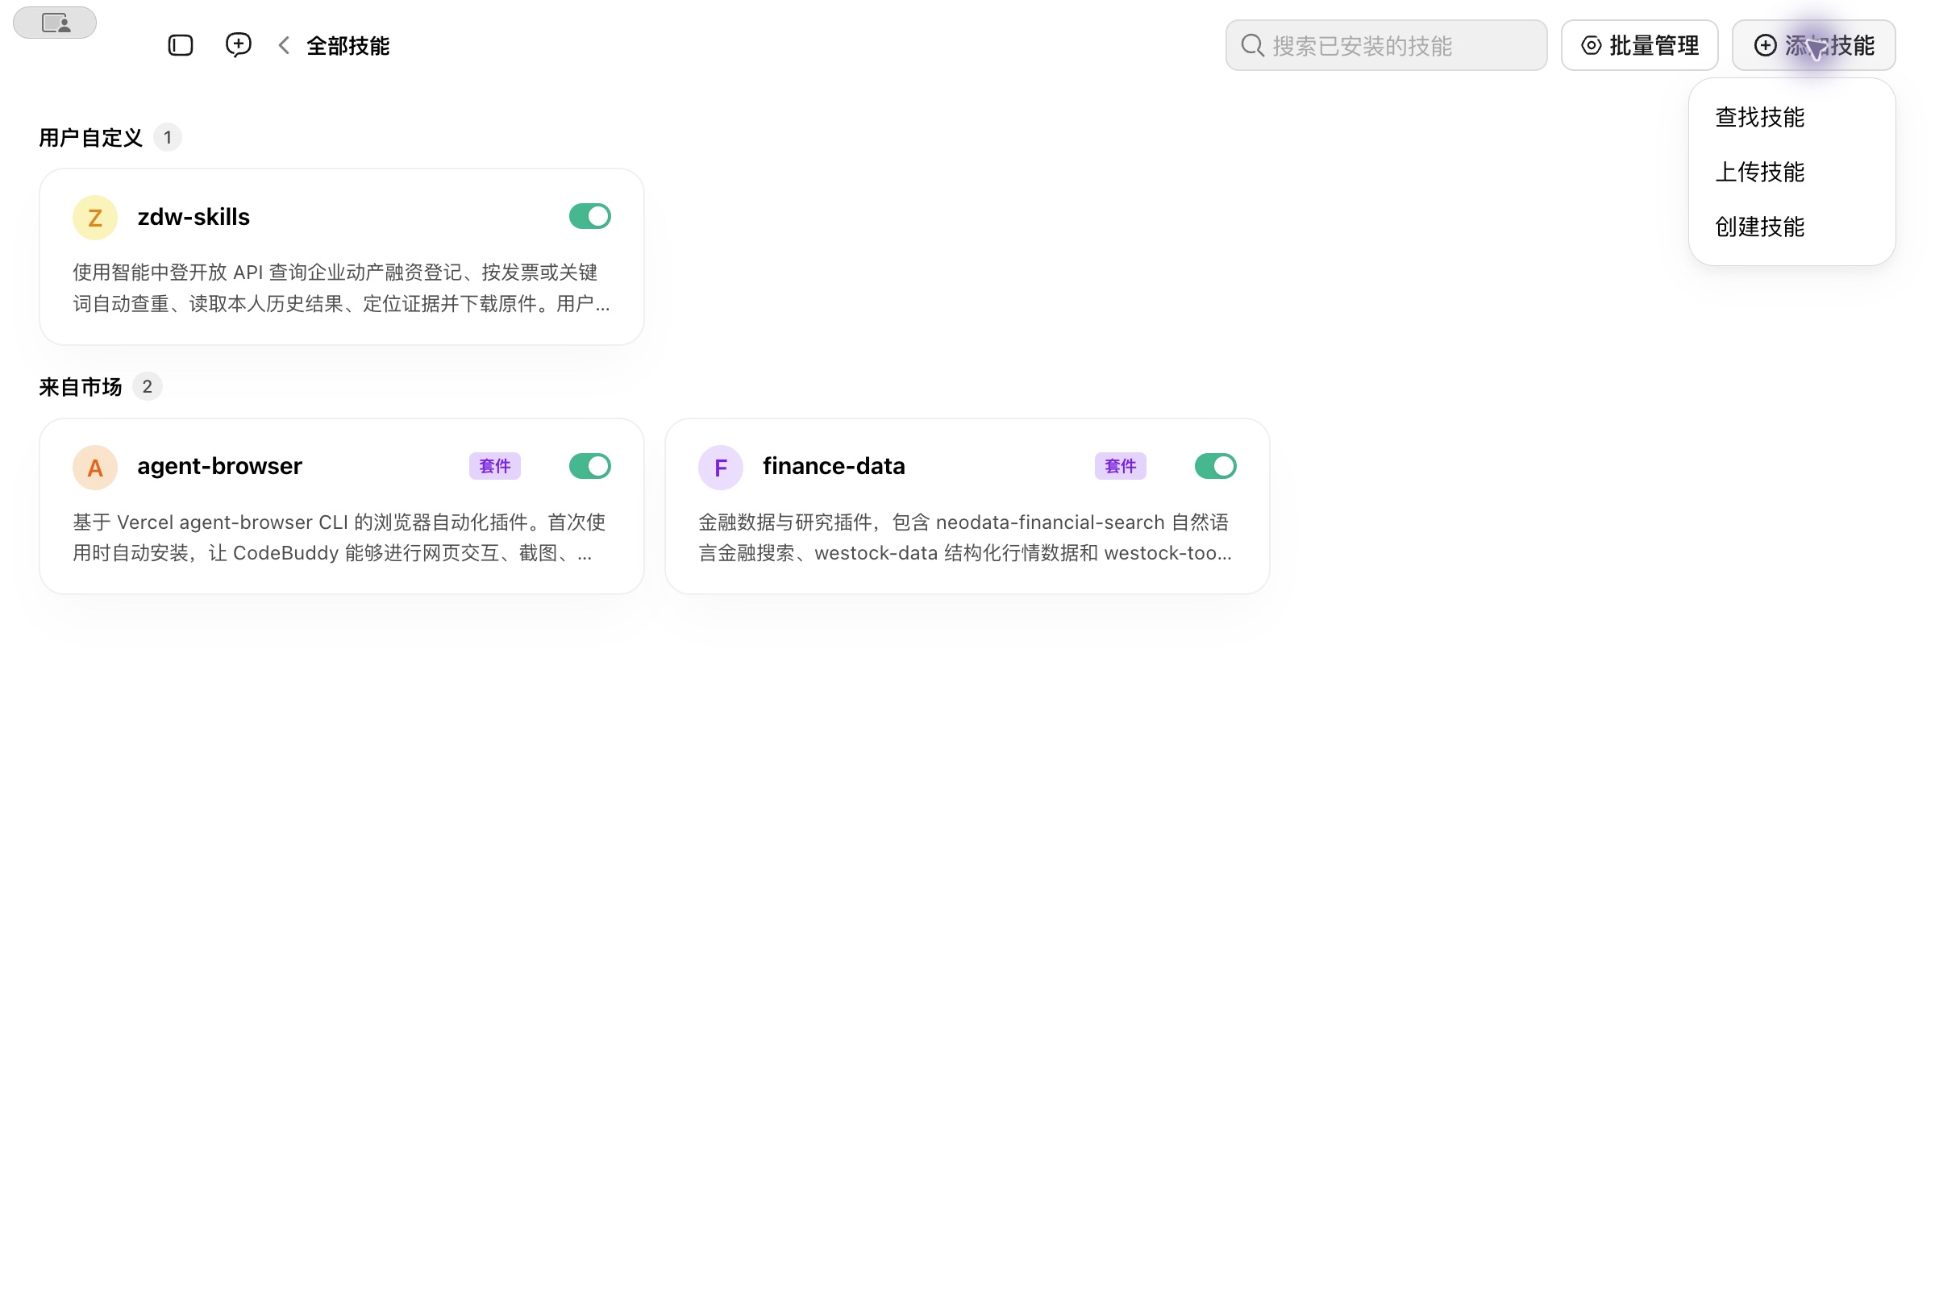This screenshot has height=1290, width=1935.
Task: Click finance-data description mentioning neodata-financial-search
Action: click(x=966, y=537)
